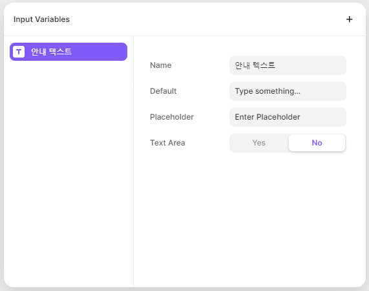Click the Type something... placeholder text
Image resolution: width=369 pixels, height=291 pixels.
click(x=268, y=91)
